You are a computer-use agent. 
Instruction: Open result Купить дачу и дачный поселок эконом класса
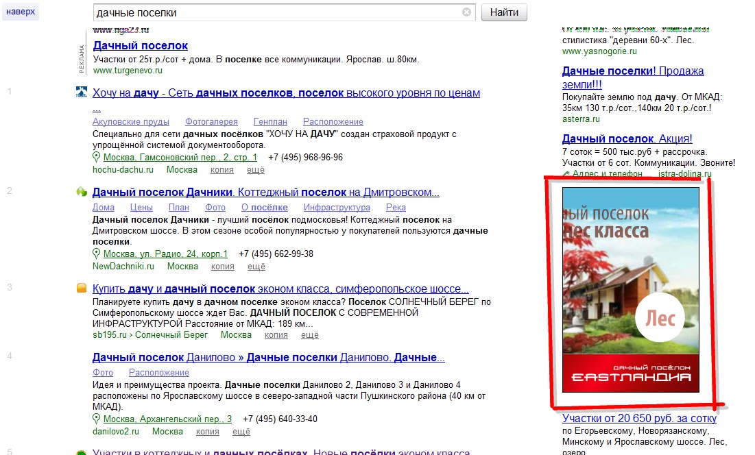(280, 289)
